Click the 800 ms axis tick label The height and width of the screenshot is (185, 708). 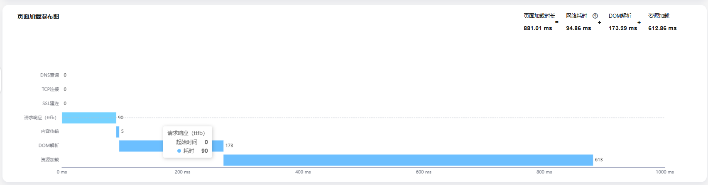[544, 172]
